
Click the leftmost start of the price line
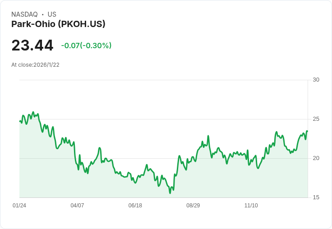[x=20, y=121]
